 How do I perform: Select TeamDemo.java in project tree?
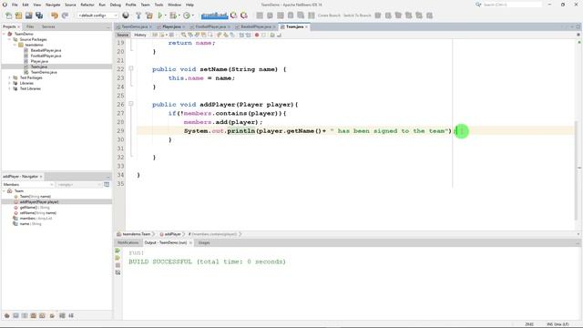tap(44, 72)
